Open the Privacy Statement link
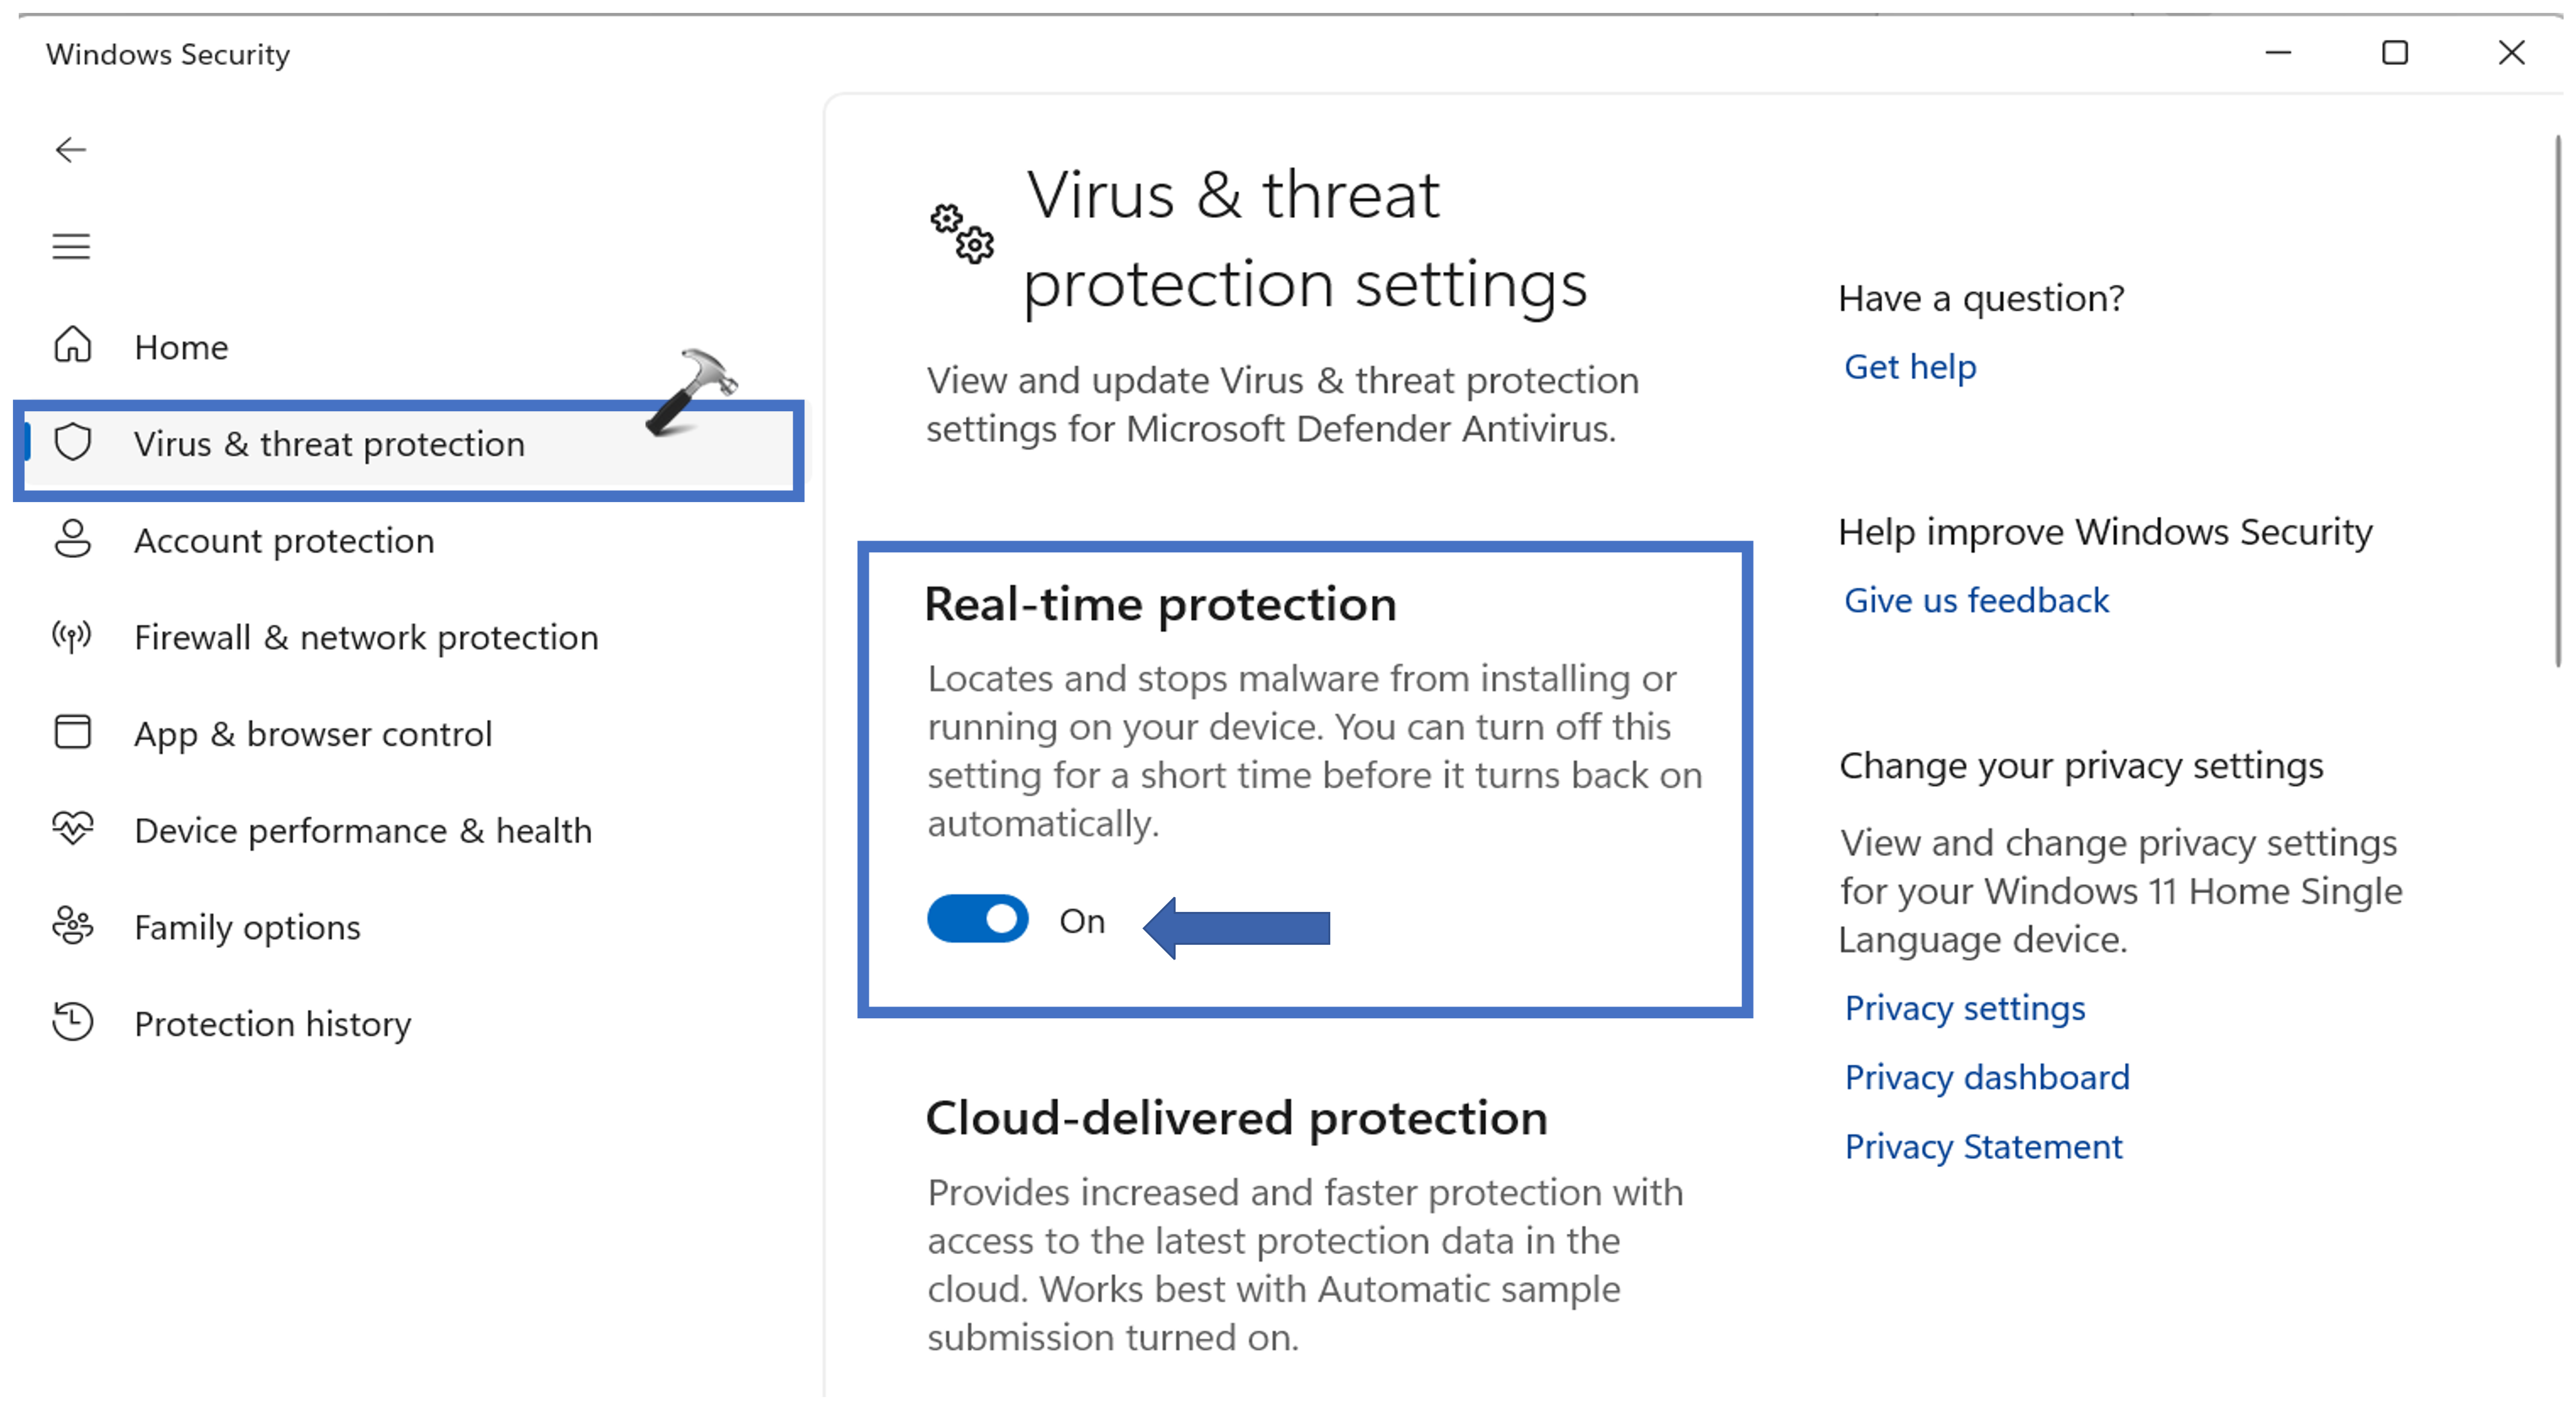Screen dimensions: 2576x1410 (1982, 1146)
